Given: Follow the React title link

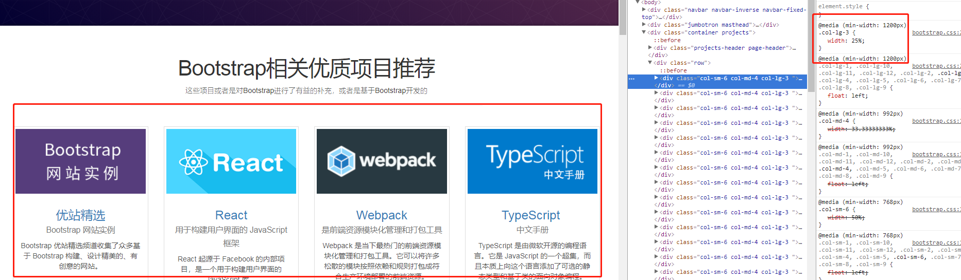Looking at the screenshot, I should (231, 215).
